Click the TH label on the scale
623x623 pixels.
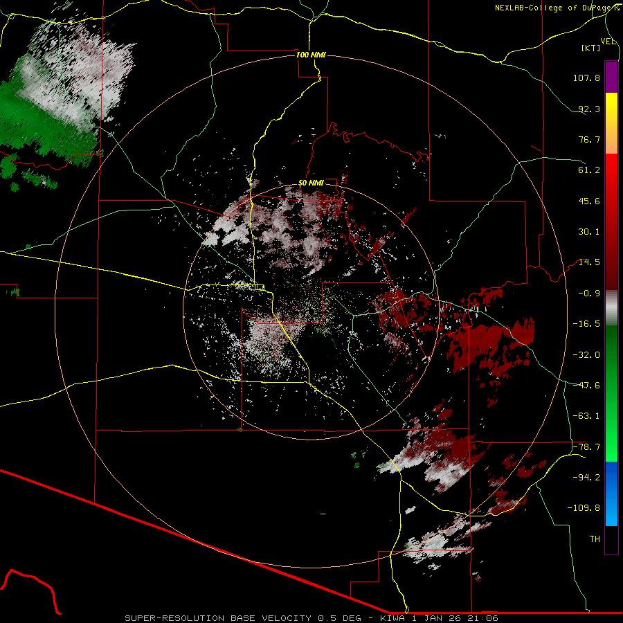(x=595, y=539)
